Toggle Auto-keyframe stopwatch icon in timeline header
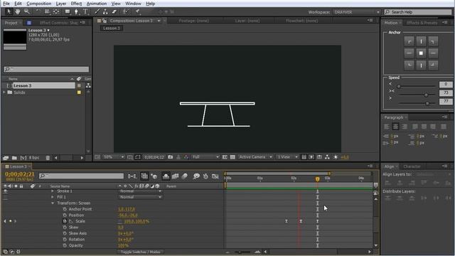455x256 pixels. pyautogui.click(x=205, y=176)
